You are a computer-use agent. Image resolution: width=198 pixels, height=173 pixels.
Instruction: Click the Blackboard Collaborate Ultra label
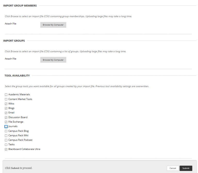[x=24, y=149]
